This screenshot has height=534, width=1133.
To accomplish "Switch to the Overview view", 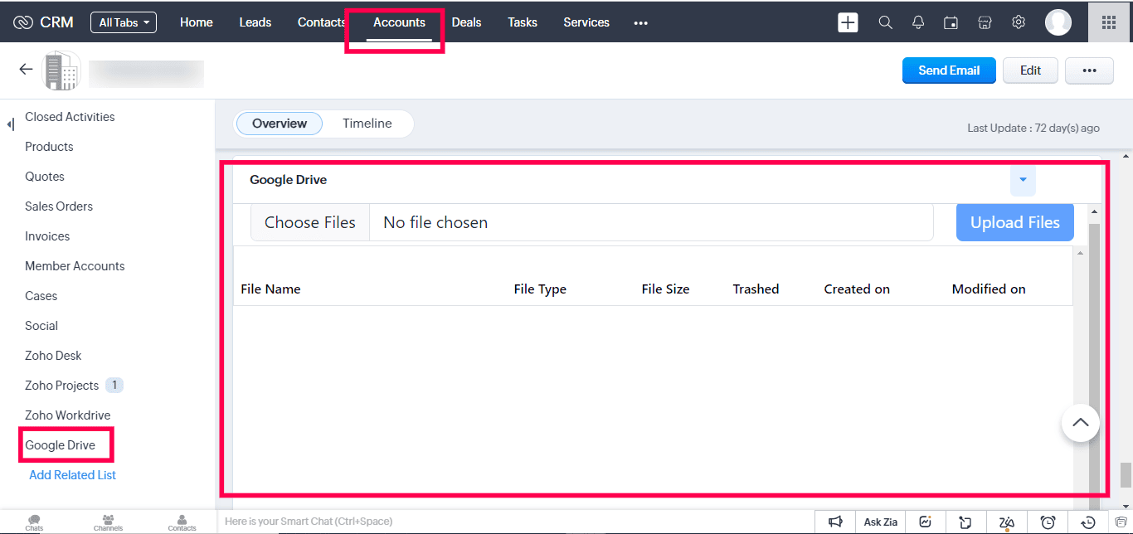I will 280,124.
